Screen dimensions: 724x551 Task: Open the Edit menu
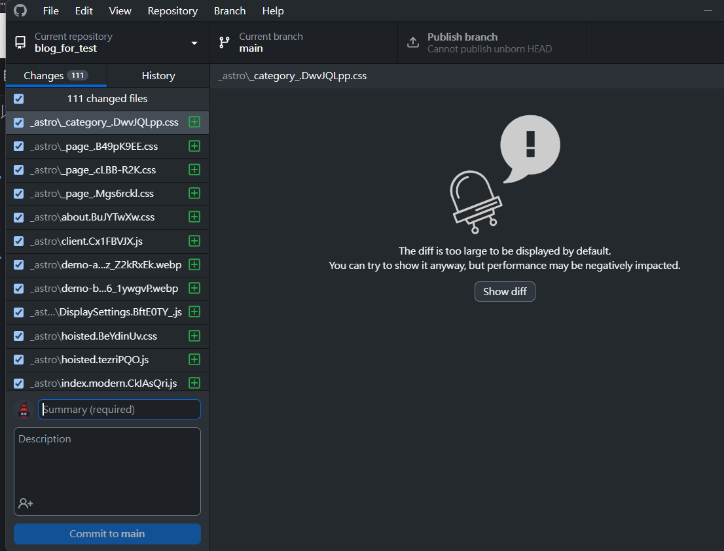pos(84,10)
